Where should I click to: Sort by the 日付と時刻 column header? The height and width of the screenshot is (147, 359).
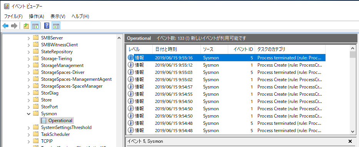coord(177,49)
